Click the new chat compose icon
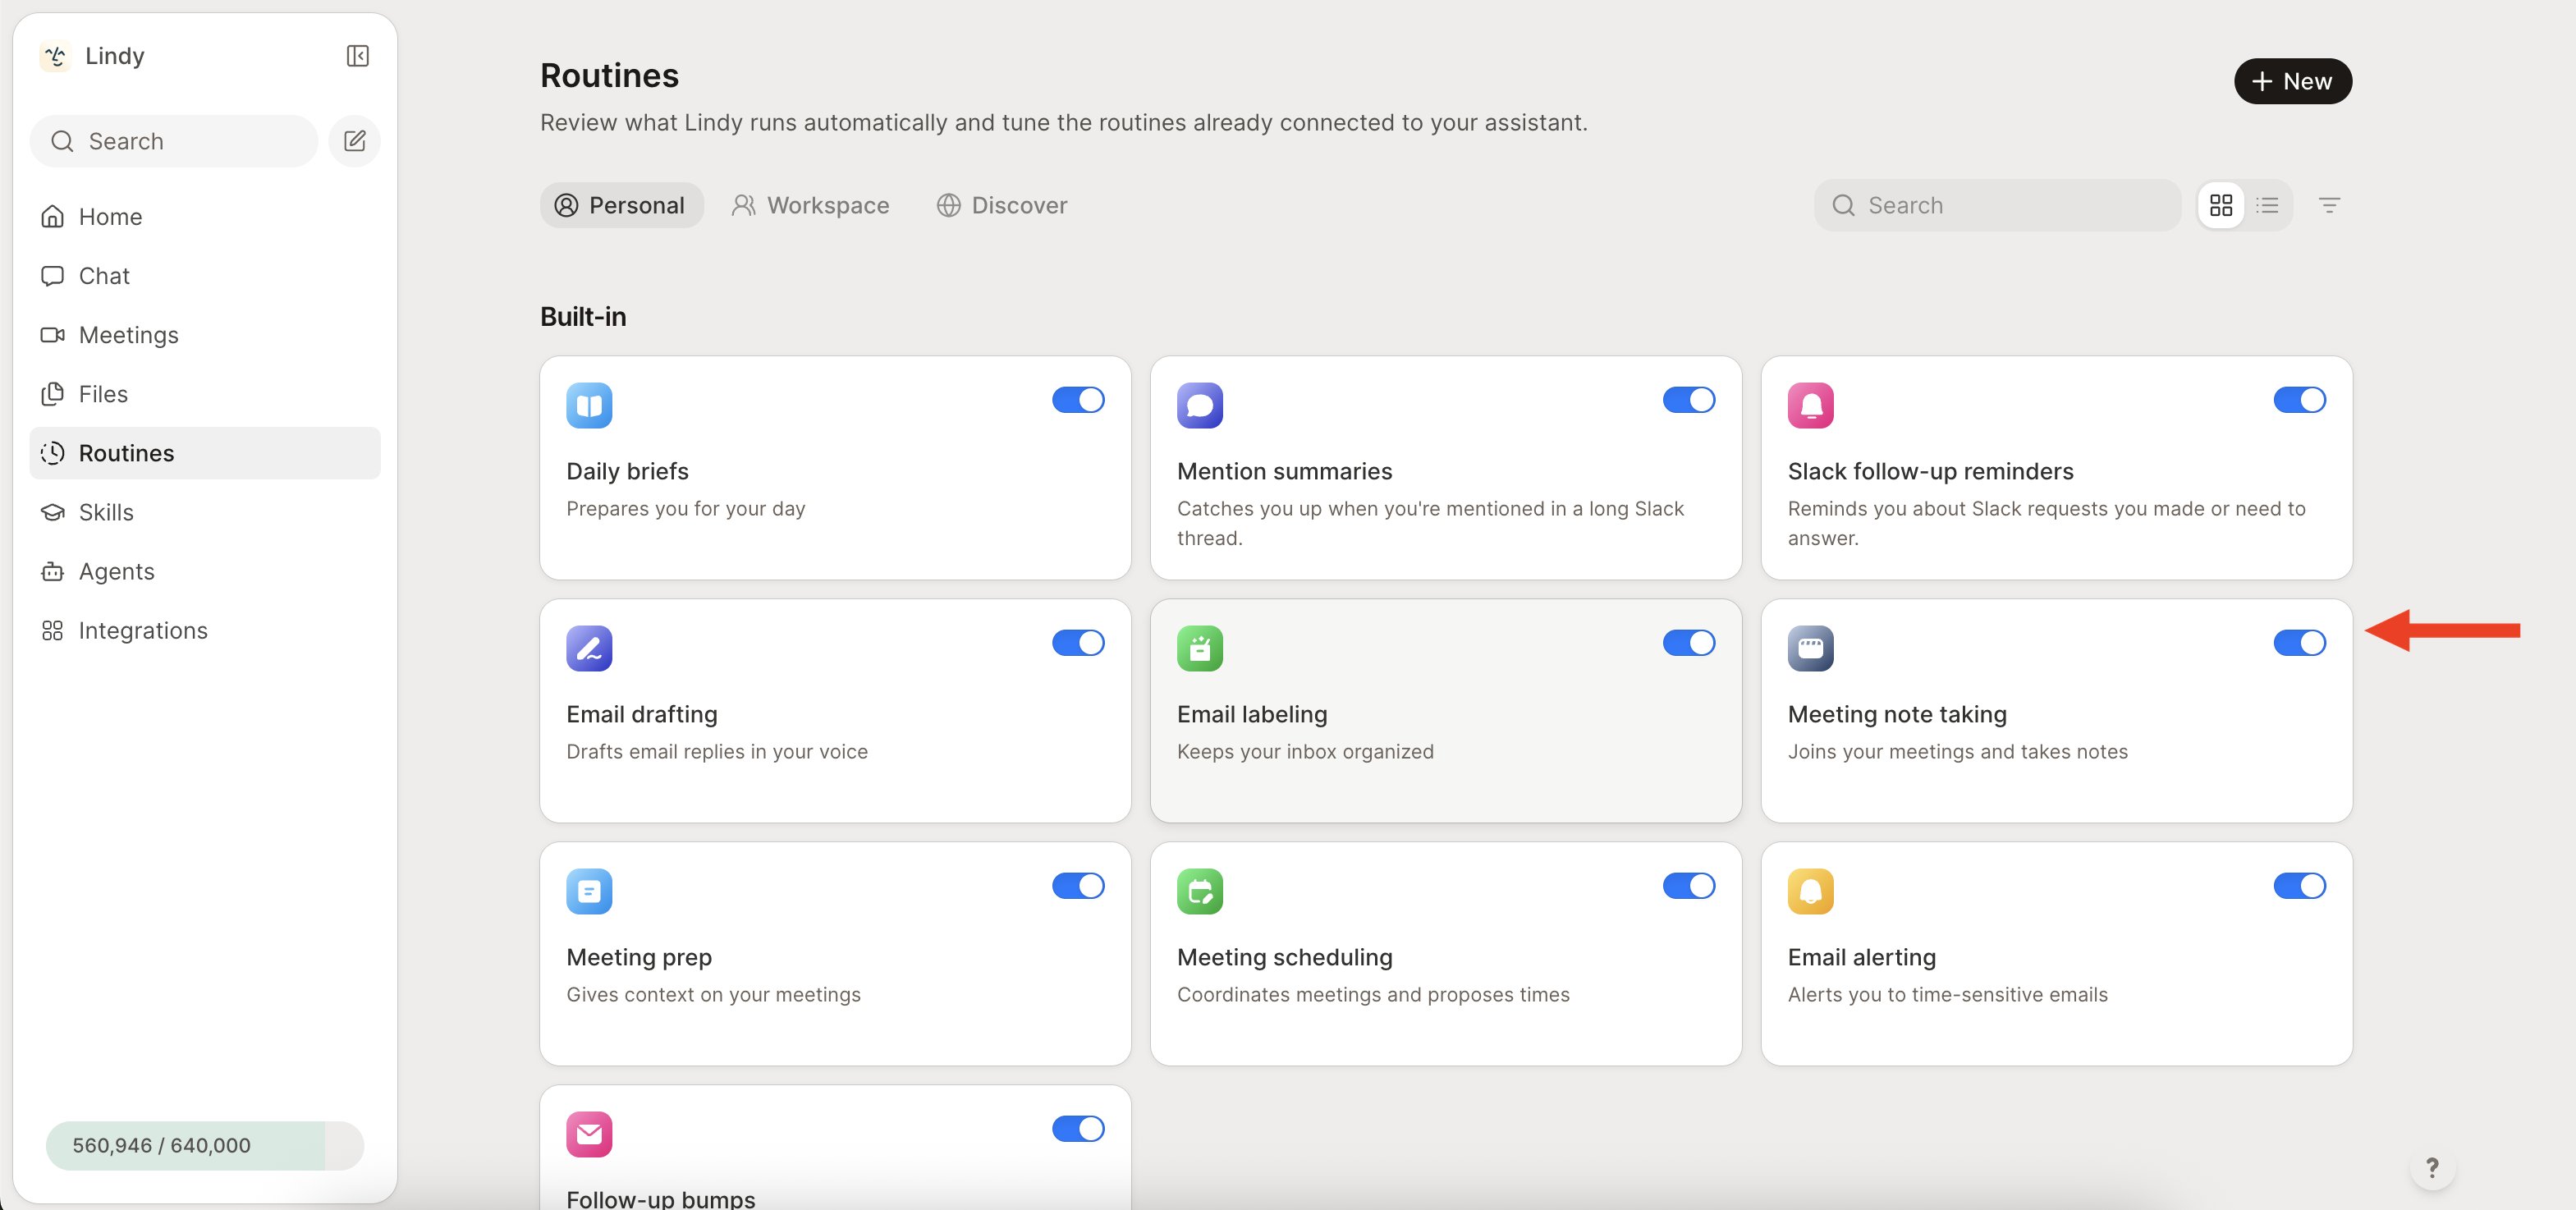This screenshot has height=1210, width=2576. pos(354,141)
